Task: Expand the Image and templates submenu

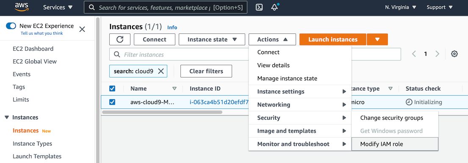Action: click(300, 131)
